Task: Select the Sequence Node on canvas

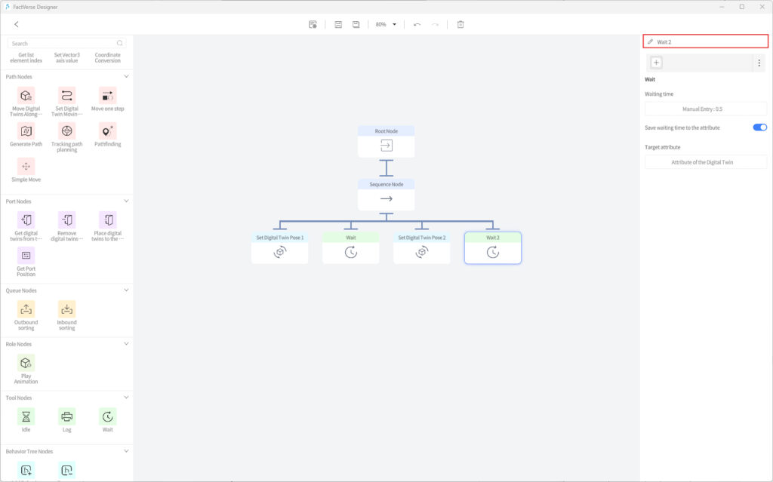Action: [x=386, y=195]
